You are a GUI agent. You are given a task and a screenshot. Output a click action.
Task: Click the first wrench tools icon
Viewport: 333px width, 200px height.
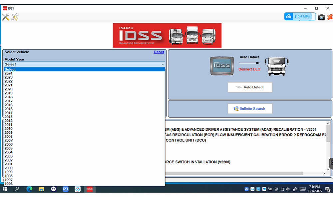tap(5, 17)
